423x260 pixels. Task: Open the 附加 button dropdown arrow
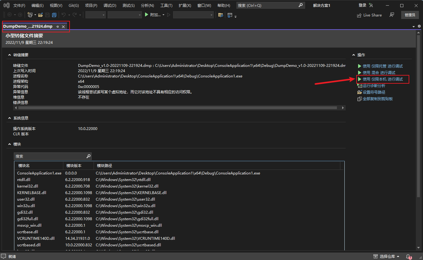point(163,15)
